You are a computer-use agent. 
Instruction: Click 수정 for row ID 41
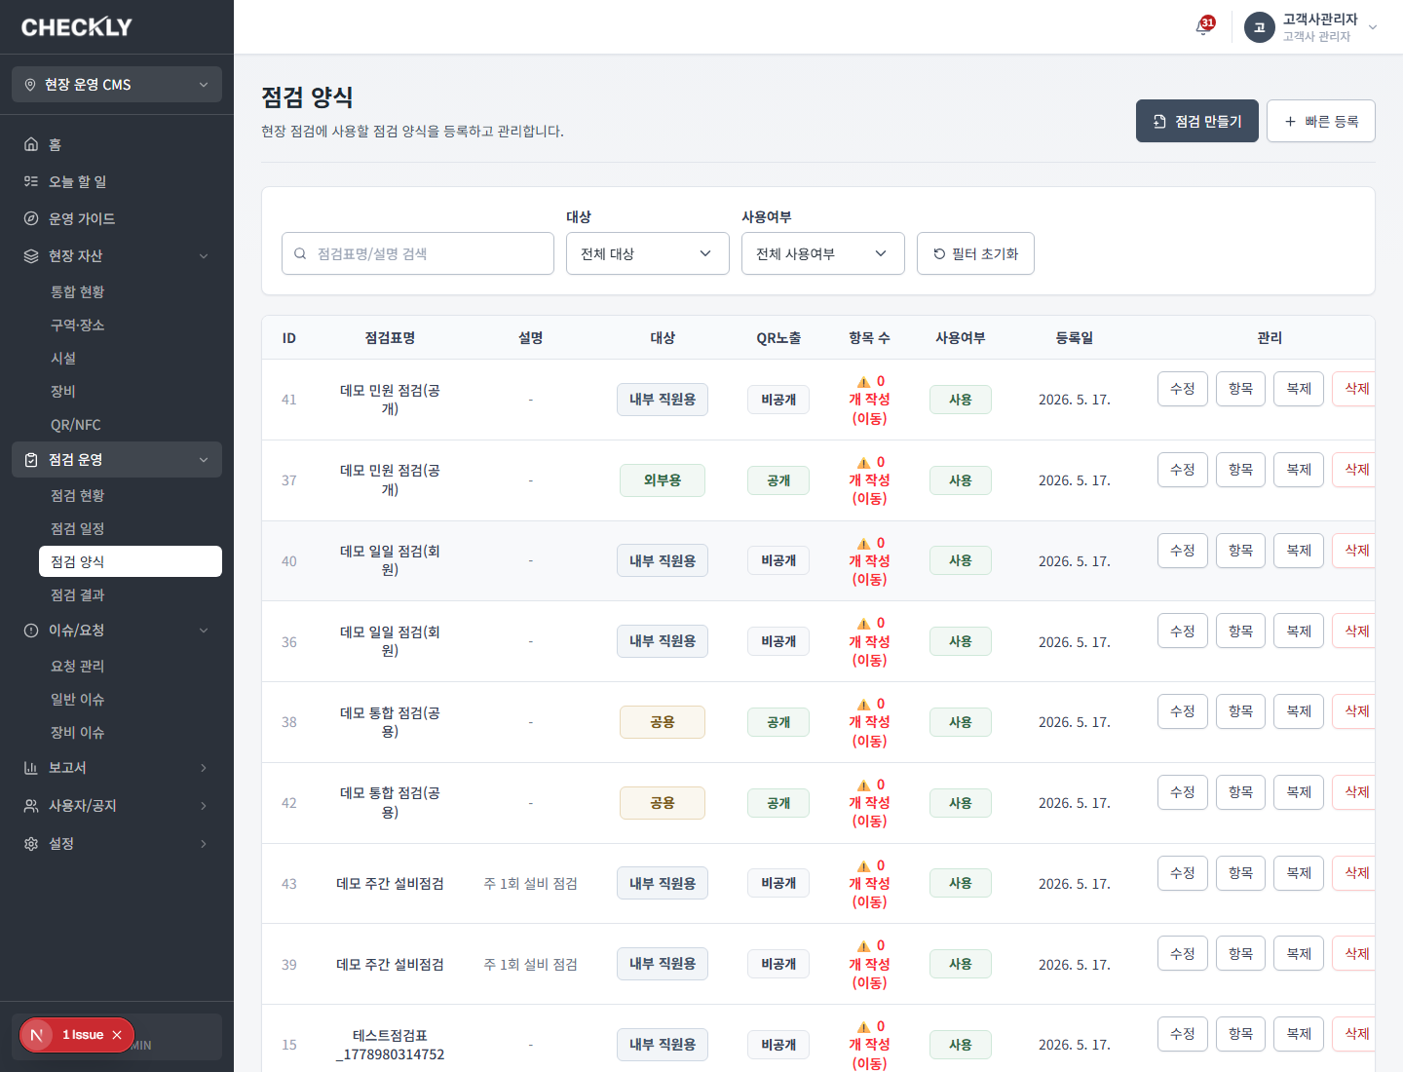pos(1183,389)
